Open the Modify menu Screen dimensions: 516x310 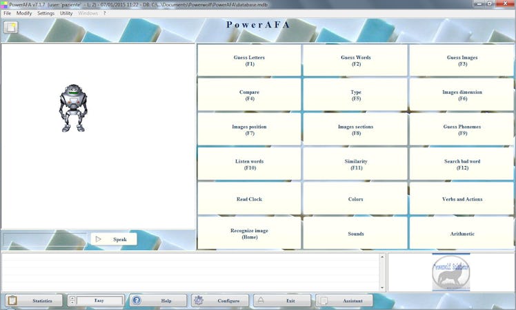[24, 13]
